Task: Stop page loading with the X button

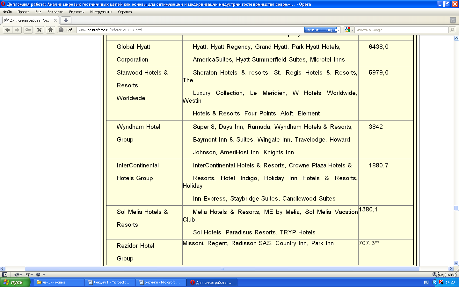Action: [x=39, y=30]
